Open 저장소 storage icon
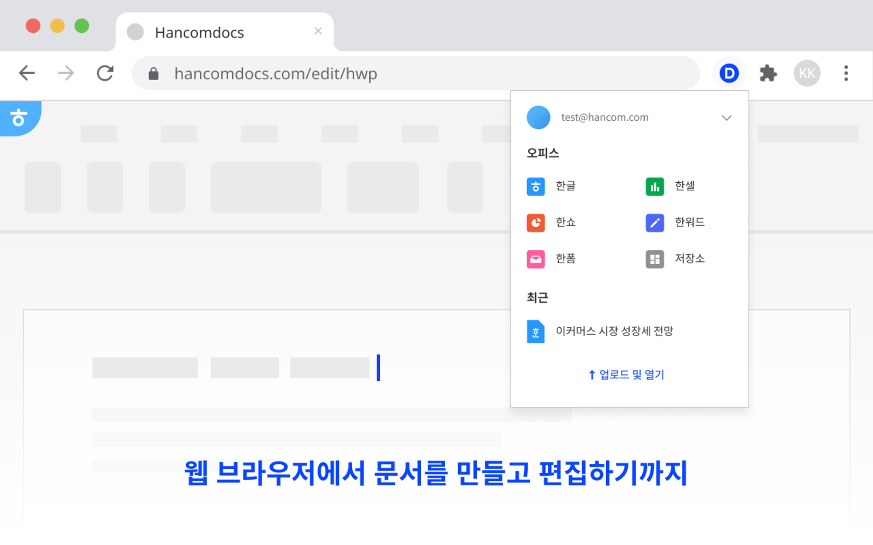Image resolution: width=873 pixels, height=545 pixels. pyautogui.click(x=655, y=259)
